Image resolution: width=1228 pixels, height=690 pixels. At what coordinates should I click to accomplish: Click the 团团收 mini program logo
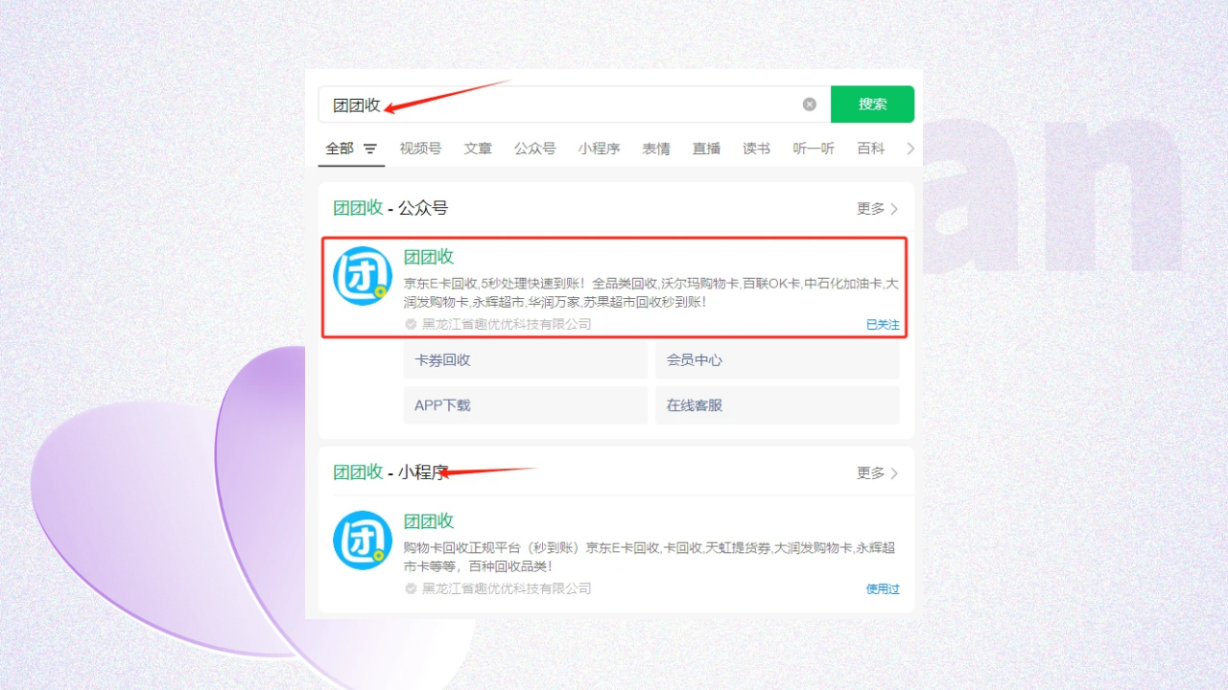point(363,540)
